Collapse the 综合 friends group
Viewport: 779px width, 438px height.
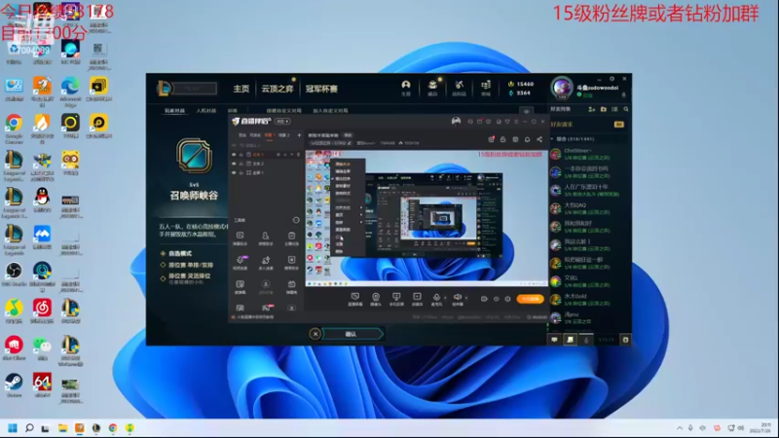click(552, 139)
